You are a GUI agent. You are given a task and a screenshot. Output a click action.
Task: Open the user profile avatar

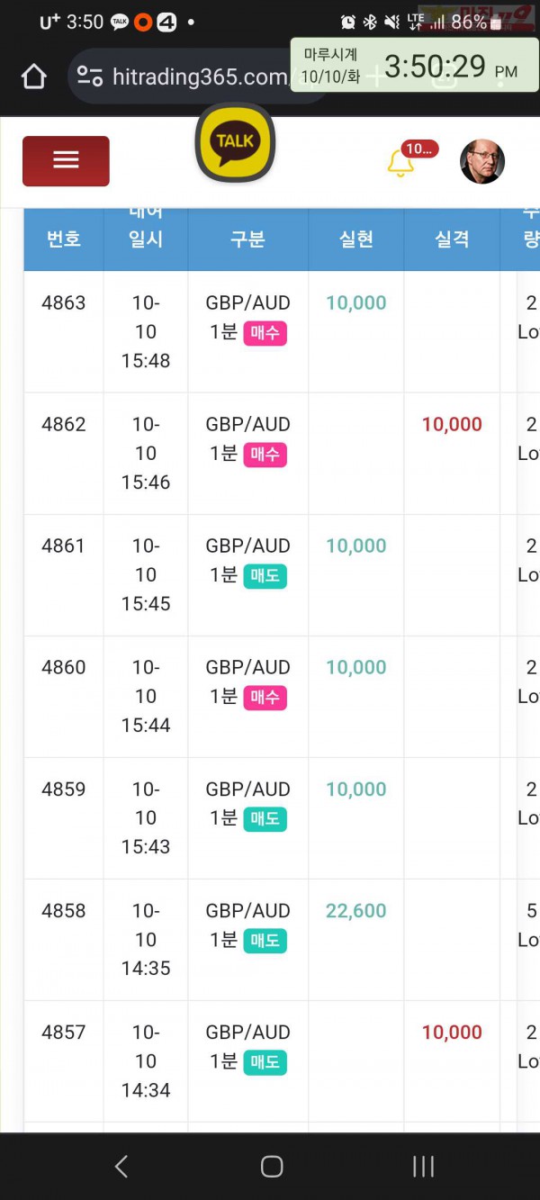482,162
